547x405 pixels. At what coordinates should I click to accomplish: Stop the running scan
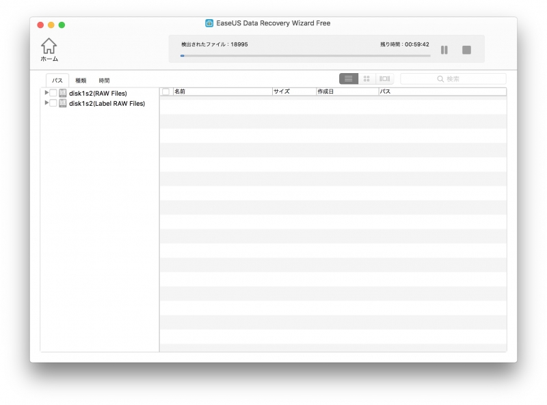point(466,50)
